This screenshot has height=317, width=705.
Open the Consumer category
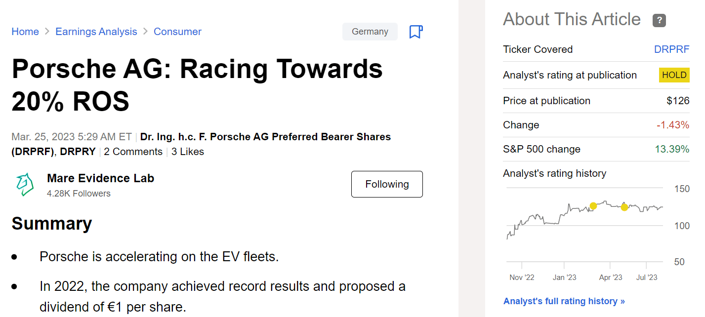tap(177, 31)
